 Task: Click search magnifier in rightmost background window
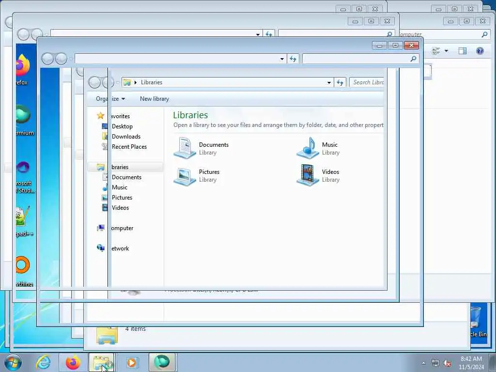[484, 34]
